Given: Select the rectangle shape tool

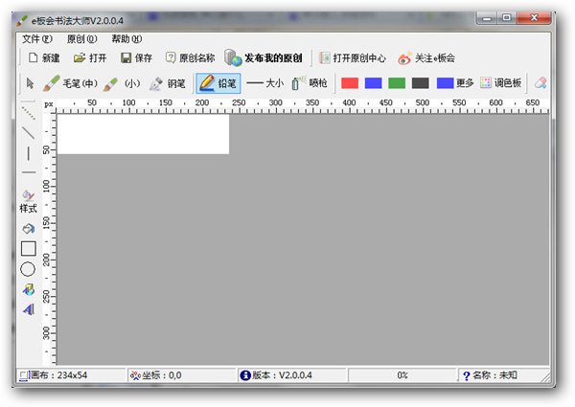Looking at the screenshot, I should click(28, 248).
